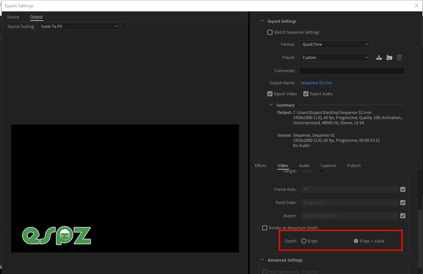Open the Preset dropdown showing Custom
The image size is (423, 274).
click(335, 57)
